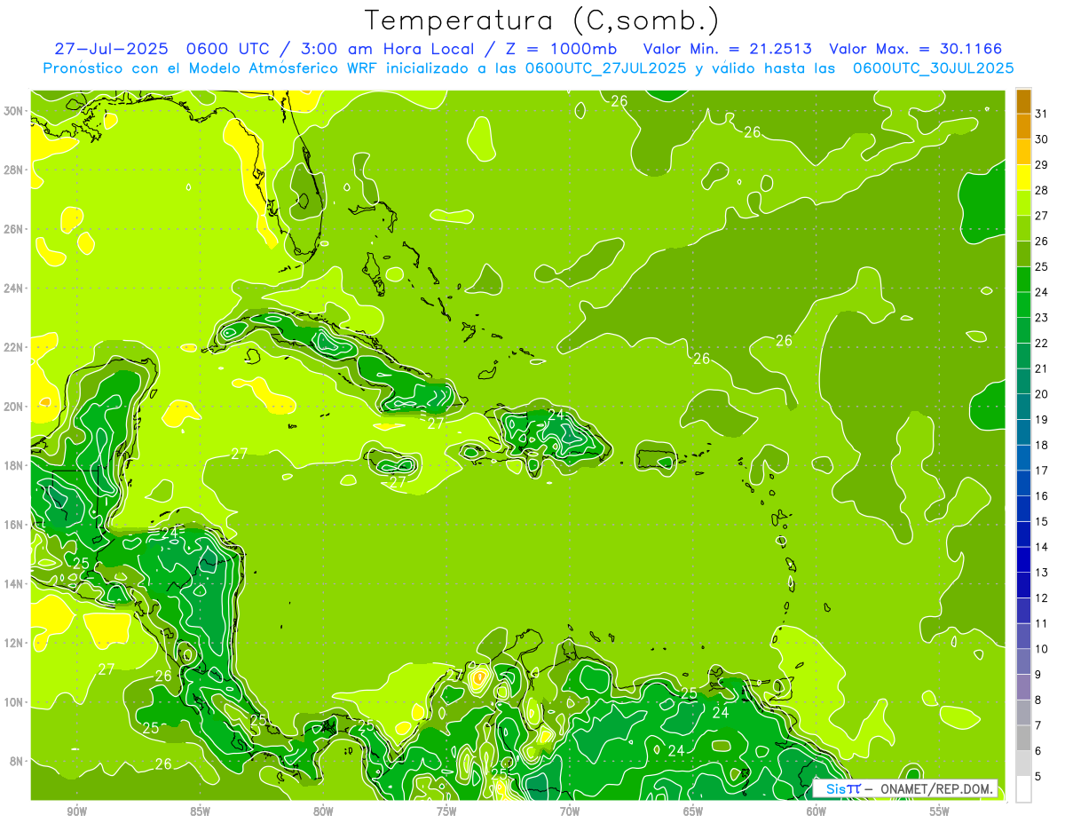Image resolution: width=1065 pixels, height=823 pixels.
Task: Click legend value '19' on color bar
Action: coord(1043,419)
